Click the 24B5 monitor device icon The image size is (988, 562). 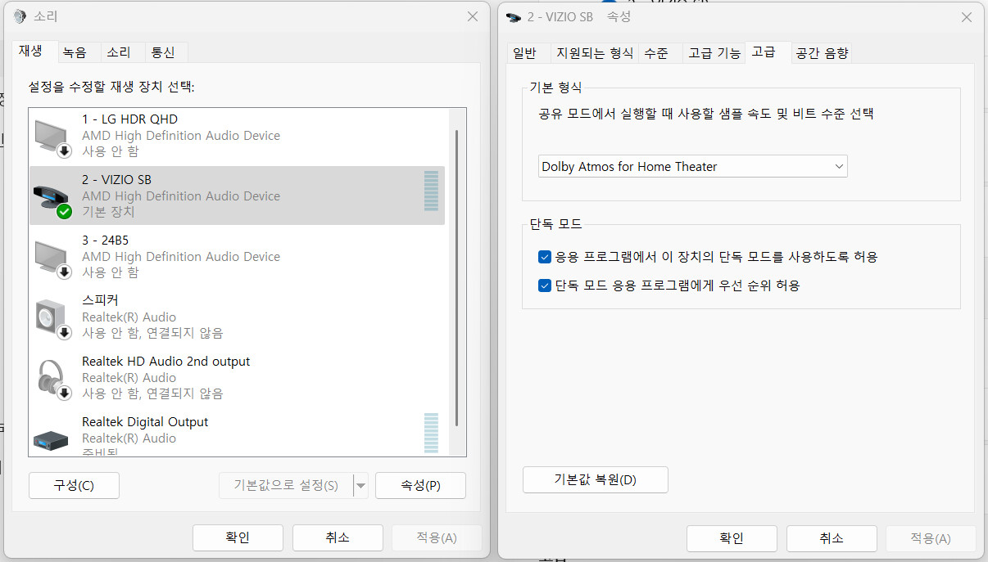pos(52,257)
